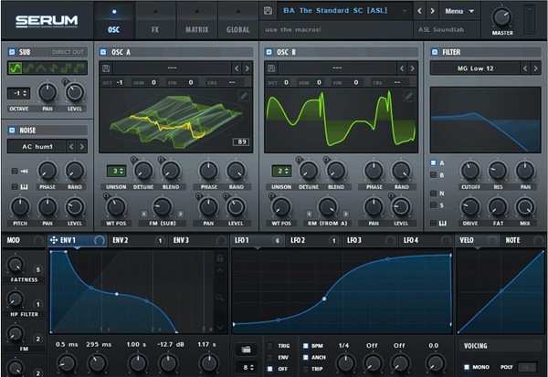Click the ENV 1 drag-to-assign crosshair icon
The height and width of the screenshot is (377, 548).
click(x=54, y=240)
